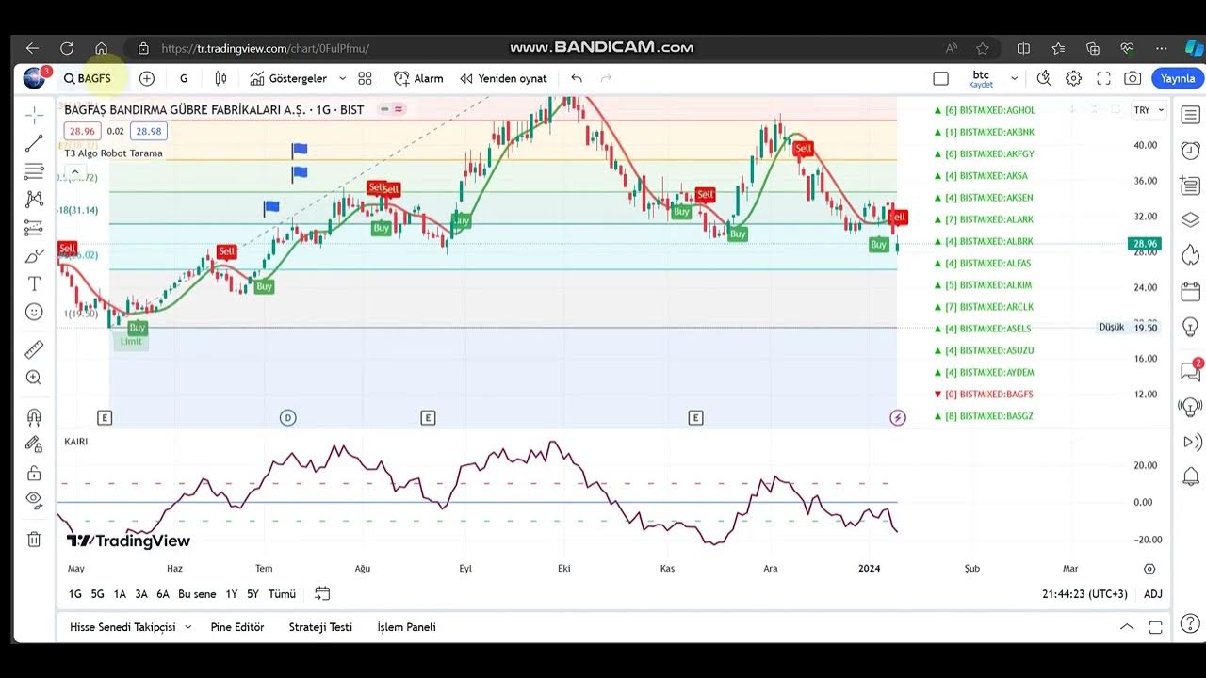Screen dimensions: 1206x678
Task: Open indicator templates grid
Action: coord(365,78)
